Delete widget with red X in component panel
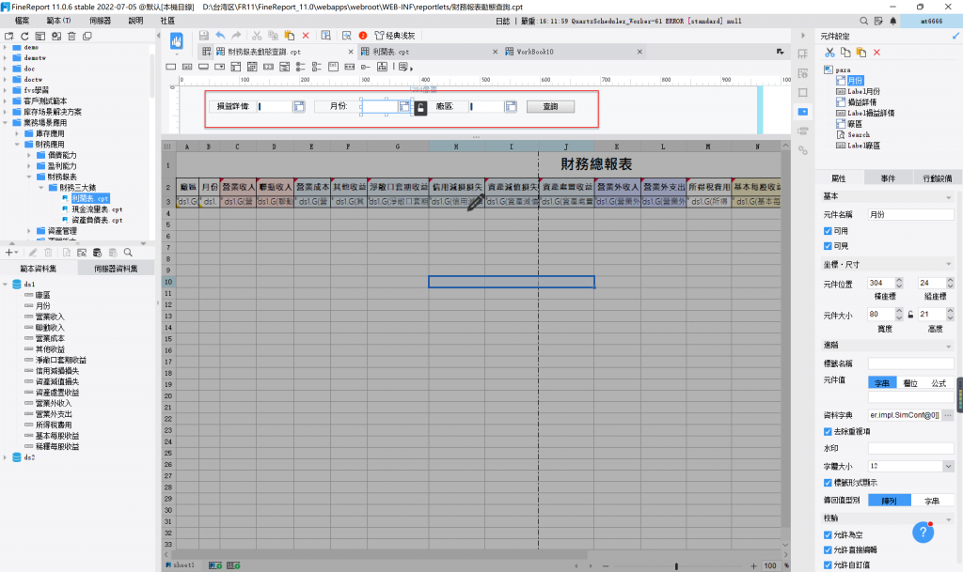This screenshot has height=572, width=963. click(x=877, y=53)
